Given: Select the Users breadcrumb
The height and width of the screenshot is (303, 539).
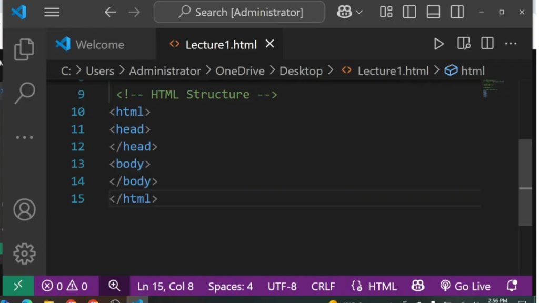Looking at the screenshot, I should 99,71.
